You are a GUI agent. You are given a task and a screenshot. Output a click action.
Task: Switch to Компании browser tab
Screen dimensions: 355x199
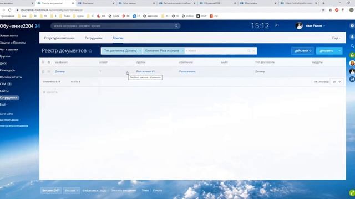tap(96, 3)
